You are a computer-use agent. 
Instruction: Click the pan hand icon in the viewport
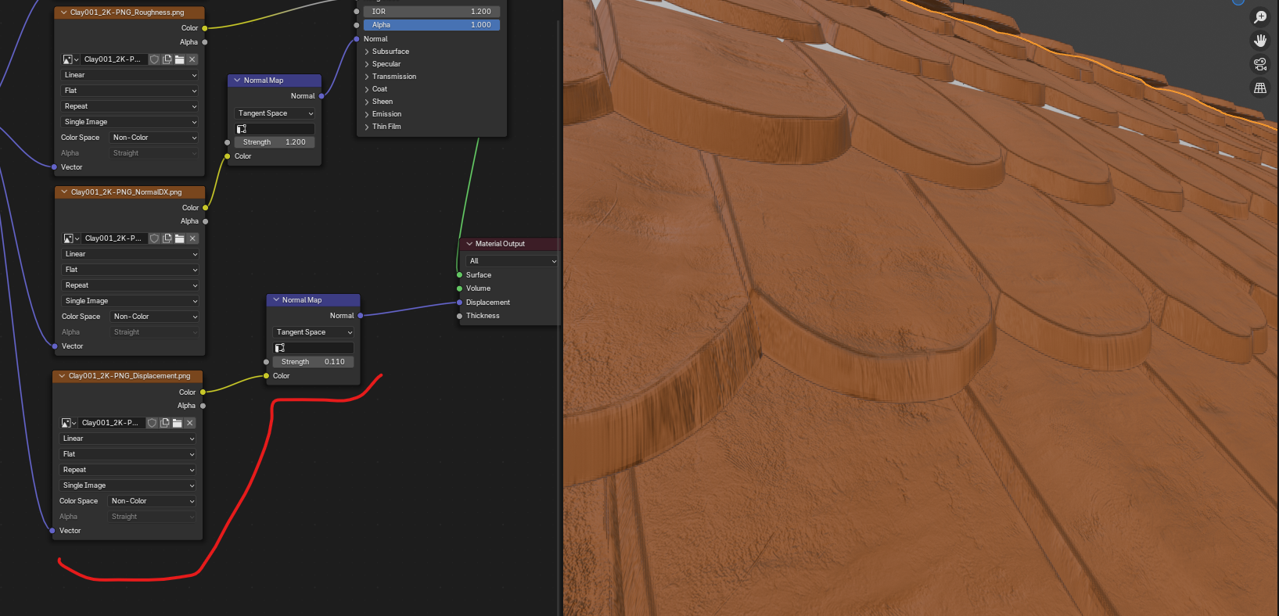[1259, 41]
